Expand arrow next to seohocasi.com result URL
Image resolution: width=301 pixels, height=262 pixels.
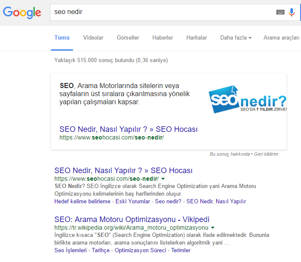[x=163, y=179]
